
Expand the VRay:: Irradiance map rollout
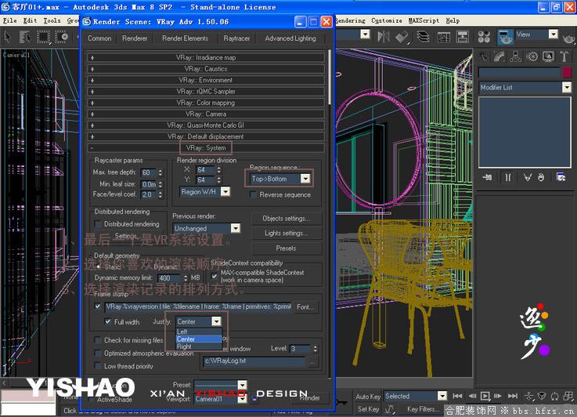206,57
